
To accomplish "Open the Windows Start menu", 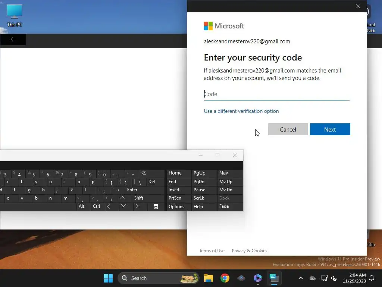I will pos(108,278).
